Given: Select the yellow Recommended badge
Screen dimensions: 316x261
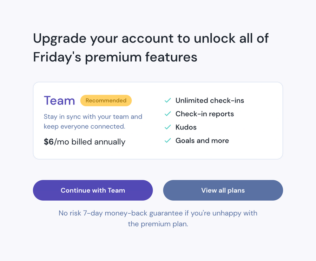Looking at the screenshot, I should 106,100.
